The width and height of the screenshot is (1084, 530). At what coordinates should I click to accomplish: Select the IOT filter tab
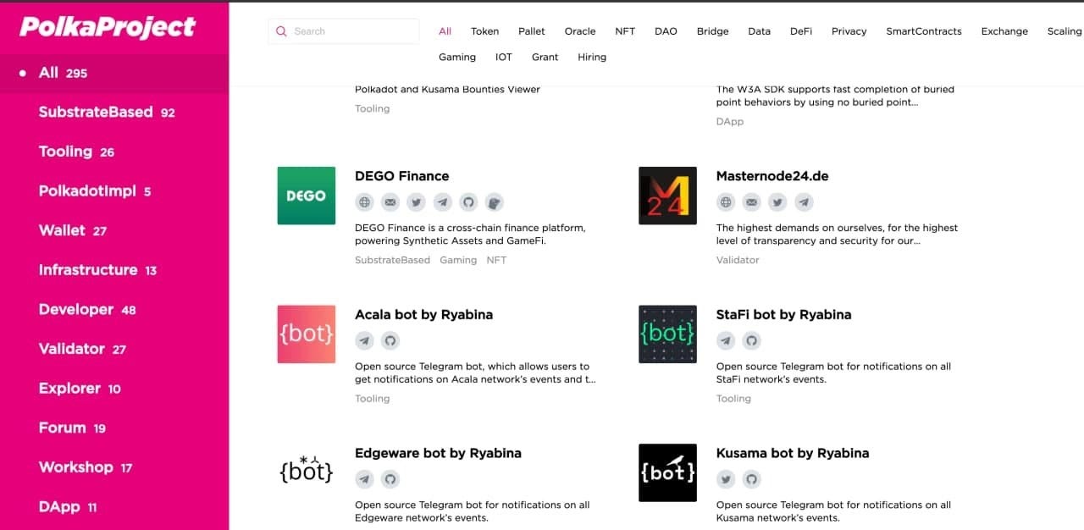click(504, 57)
